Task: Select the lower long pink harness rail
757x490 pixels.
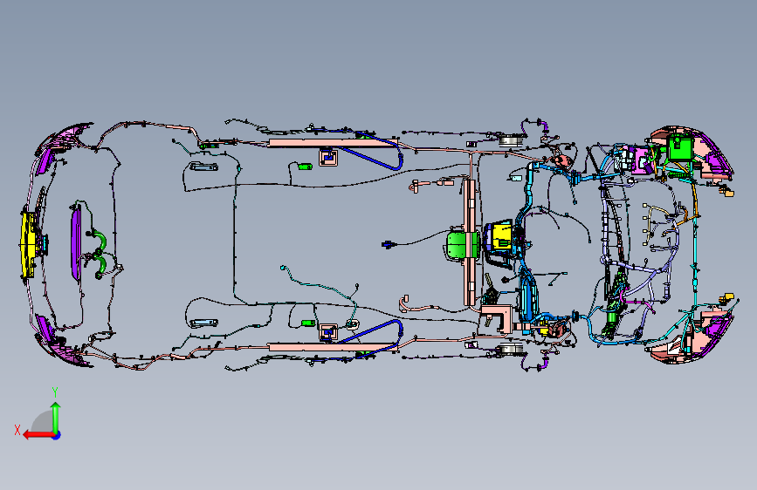Action: click(334, 347)
